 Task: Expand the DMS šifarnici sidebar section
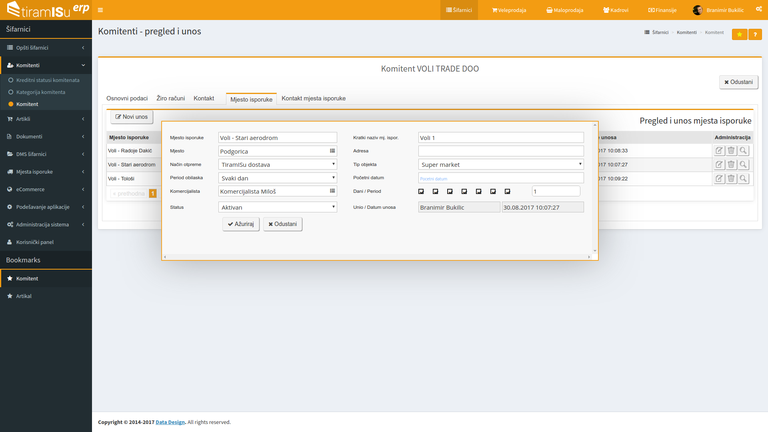46,154
